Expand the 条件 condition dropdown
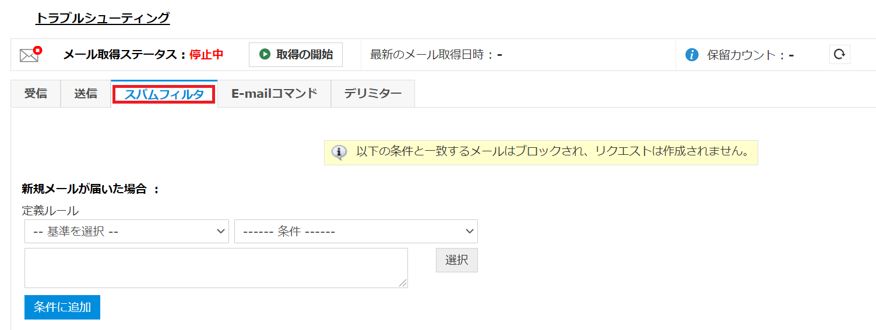The image size is (876, 330). [x=356, y=231]
